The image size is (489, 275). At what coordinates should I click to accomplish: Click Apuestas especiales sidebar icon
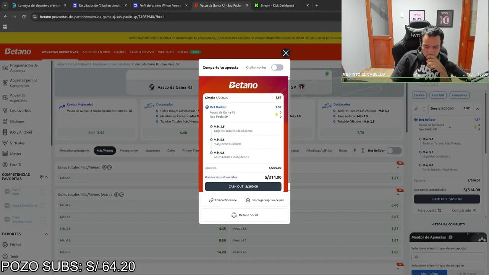(5, 98)
